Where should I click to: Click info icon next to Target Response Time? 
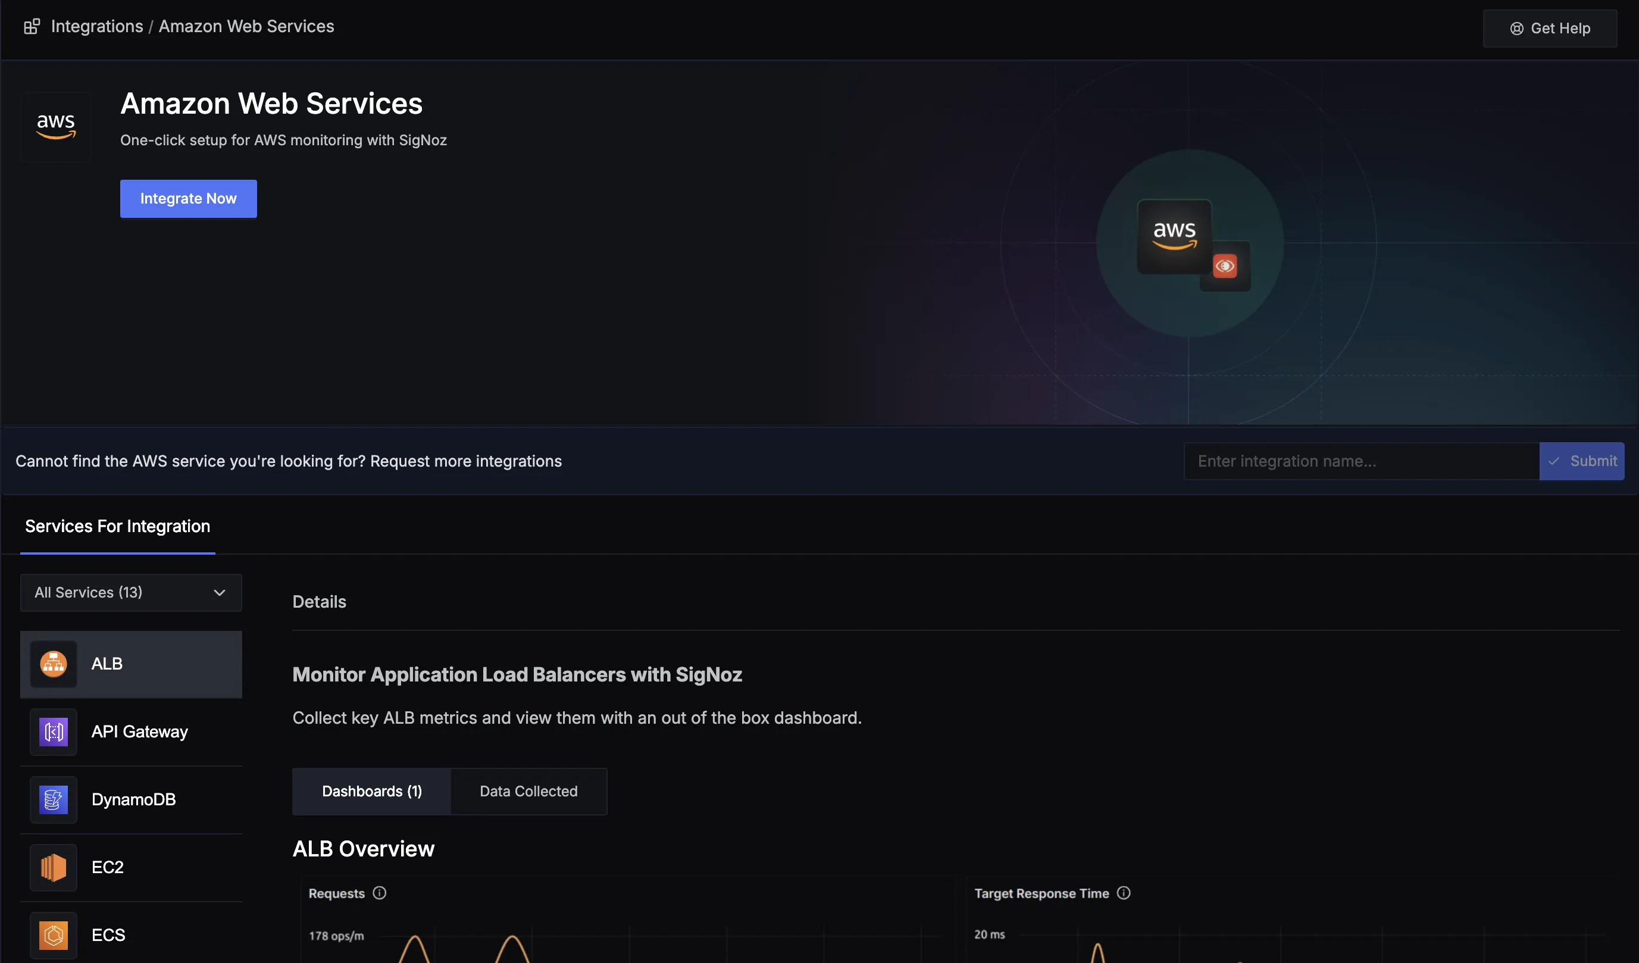1124,893
